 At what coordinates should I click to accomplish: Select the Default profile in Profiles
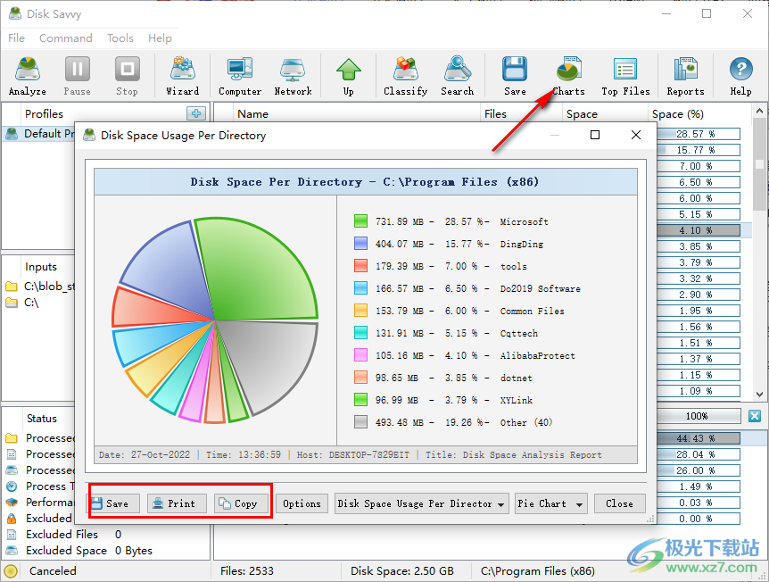coord(40,134)
